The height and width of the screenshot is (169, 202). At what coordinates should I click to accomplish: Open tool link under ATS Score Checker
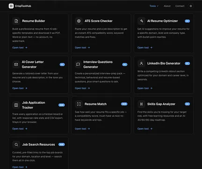(x=82, y=47)
